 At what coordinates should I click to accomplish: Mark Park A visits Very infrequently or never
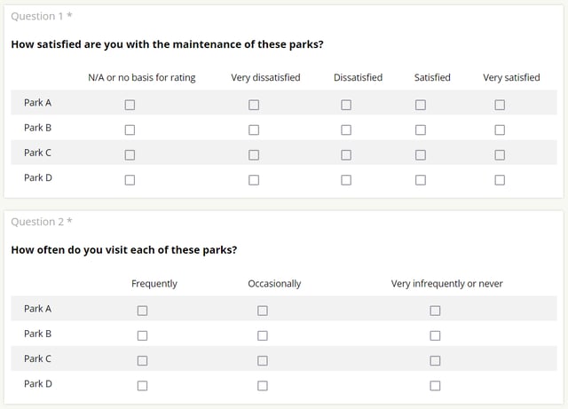pos(435,311)
